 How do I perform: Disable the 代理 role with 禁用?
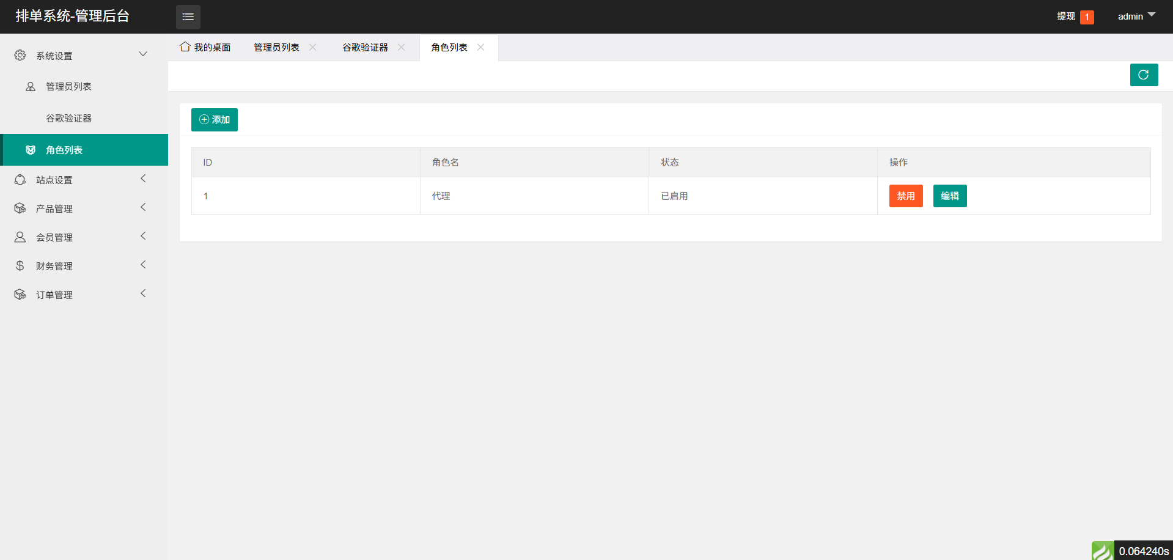click(x=905, y=196)
